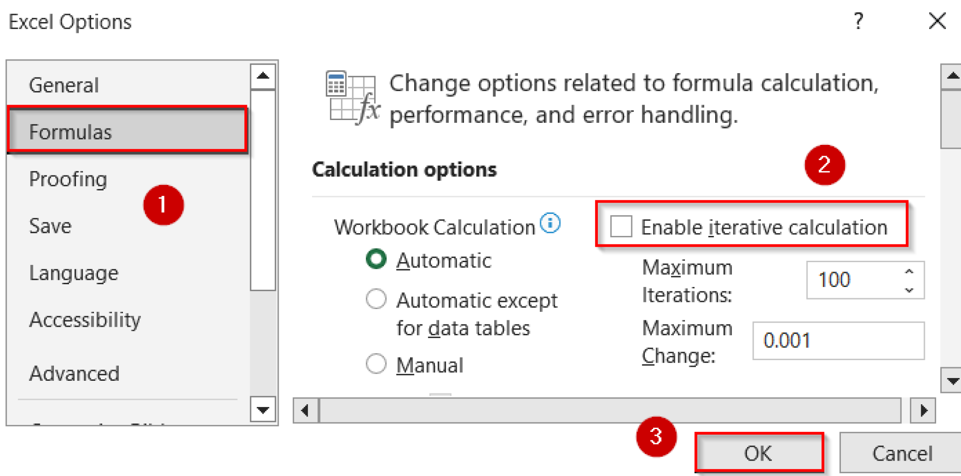The height and width of the screenshot is (476, 961).
Task: Click the vertical scrollbar down arrow
Action: 953,380
